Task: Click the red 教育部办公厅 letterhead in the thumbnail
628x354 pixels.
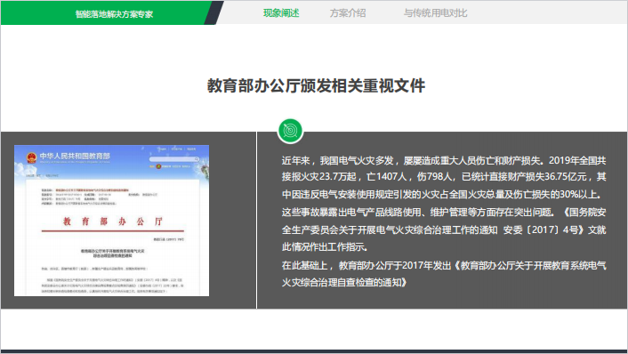Action: pyautogui.click(x=113, y=221)
